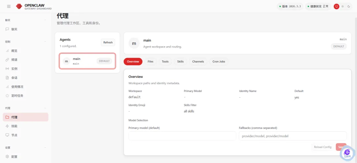Click the Refresh agents button
Screen dimensions: 357x163
(108, 42)
